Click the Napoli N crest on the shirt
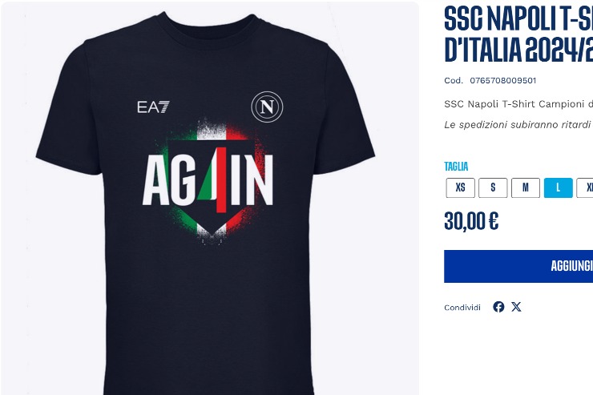593x395 pixels. pyautogui.click(x=267, y=107)
